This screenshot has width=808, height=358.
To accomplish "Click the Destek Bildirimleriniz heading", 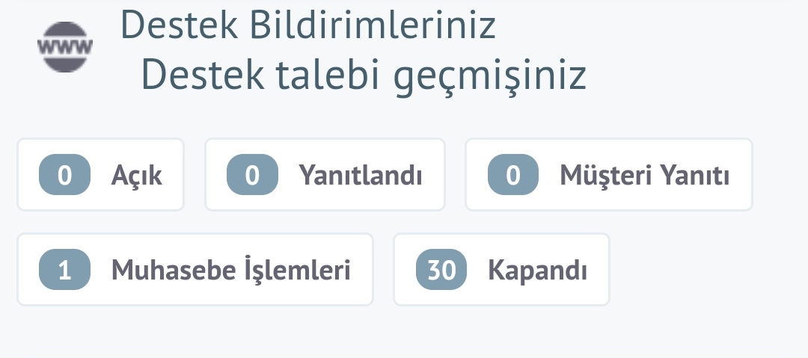I will pyautogui.click(x=307, y=25).
